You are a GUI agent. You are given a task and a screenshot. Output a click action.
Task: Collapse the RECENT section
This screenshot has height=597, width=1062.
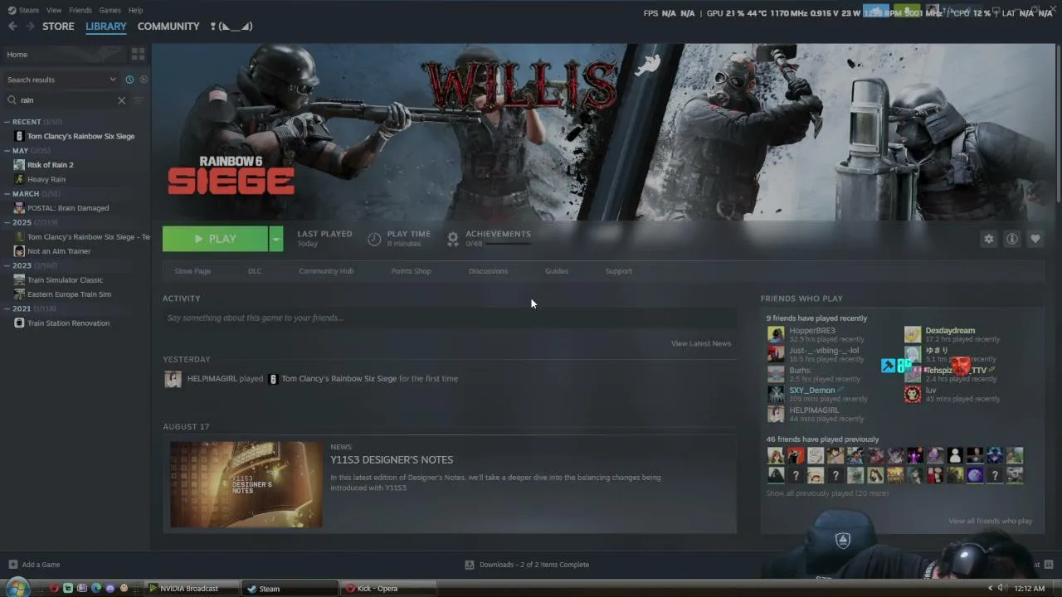(7, 122)
